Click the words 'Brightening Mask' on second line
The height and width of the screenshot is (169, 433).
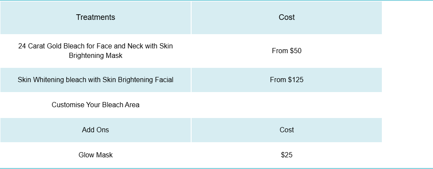point(95,56)
